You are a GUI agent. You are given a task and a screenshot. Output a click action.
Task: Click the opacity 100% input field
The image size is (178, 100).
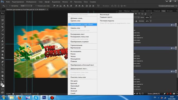[147, 17]
